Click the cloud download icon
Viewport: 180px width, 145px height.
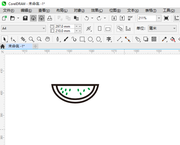pyautogui.click(x=33, y=18)
